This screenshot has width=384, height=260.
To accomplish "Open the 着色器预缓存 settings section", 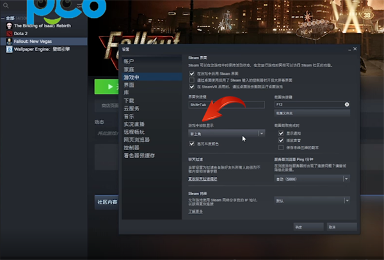I will click(x=139, y=155).
